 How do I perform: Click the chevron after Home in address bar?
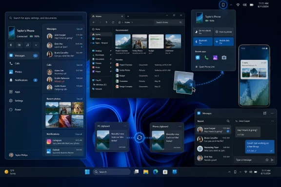[132, 22]
